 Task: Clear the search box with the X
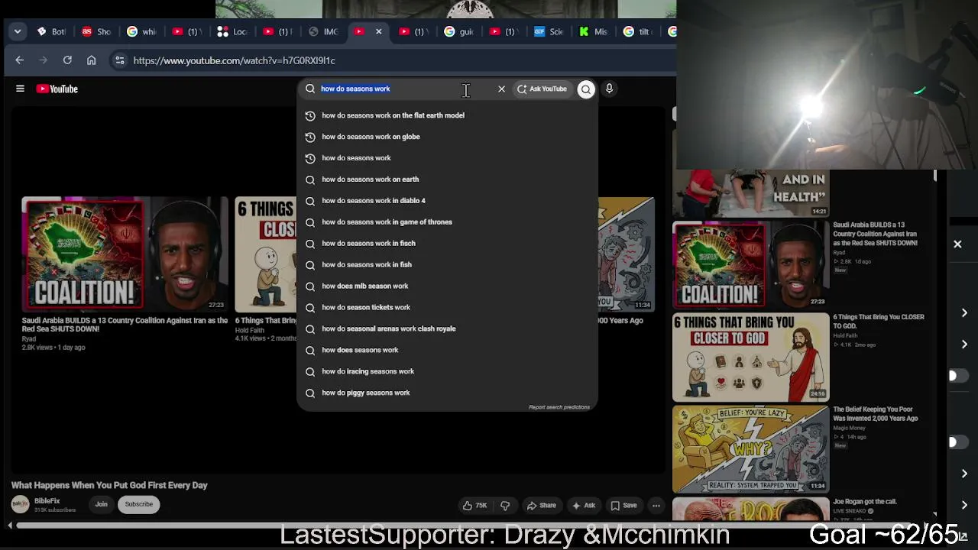point(501,89)
